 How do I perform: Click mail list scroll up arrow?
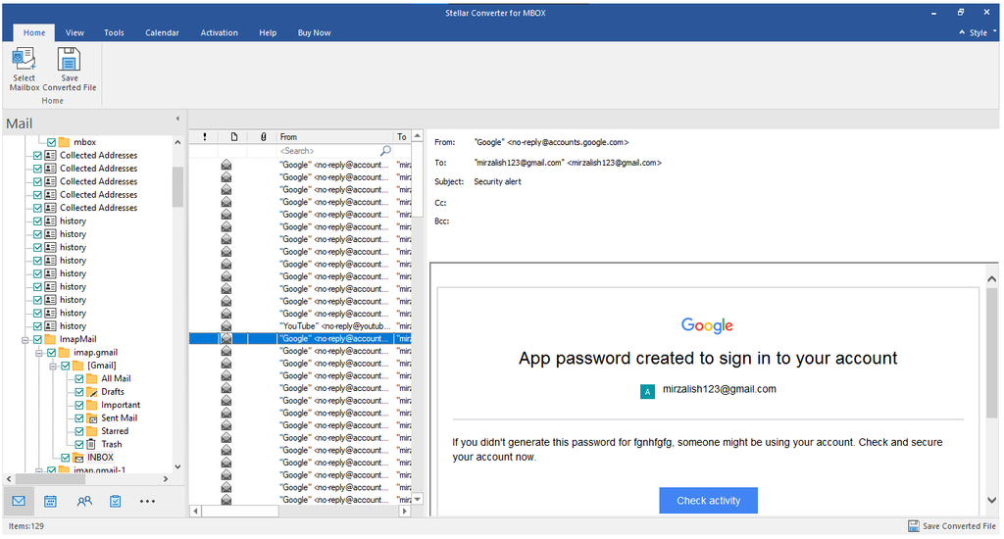[418, 135]
